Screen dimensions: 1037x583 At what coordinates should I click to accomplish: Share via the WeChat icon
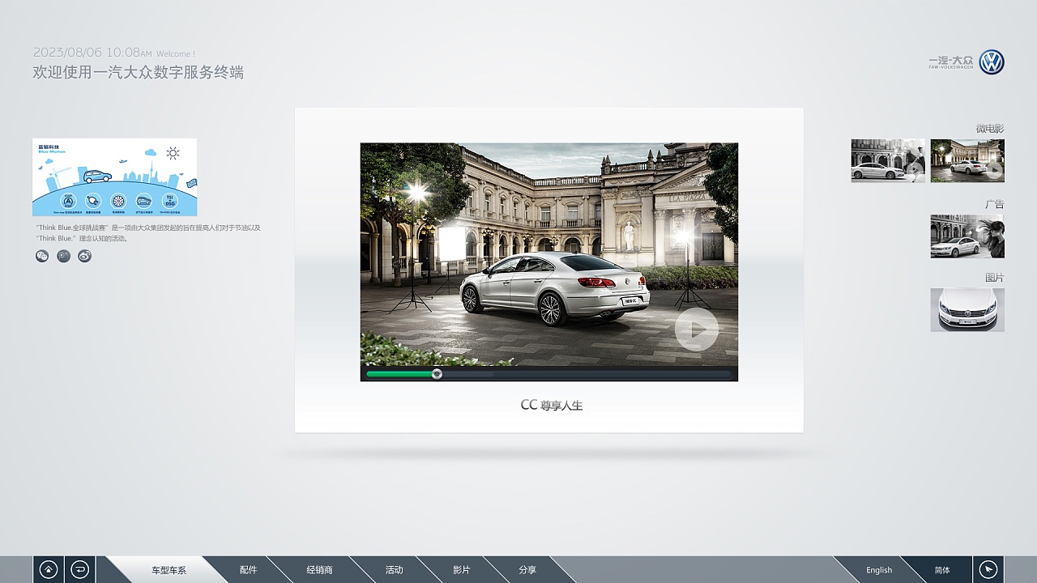tap(42, 256)
